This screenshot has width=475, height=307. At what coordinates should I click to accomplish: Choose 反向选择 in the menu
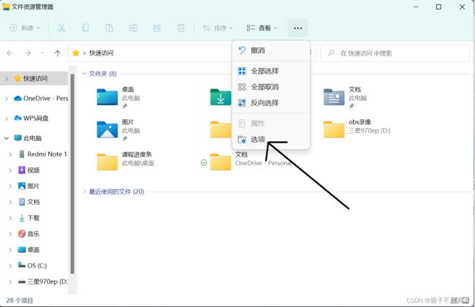(271, 103)
